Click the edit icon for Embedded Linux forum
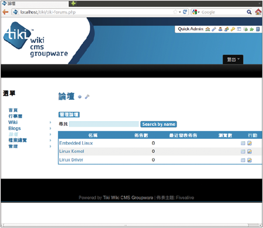 click(x=250, y=143)
